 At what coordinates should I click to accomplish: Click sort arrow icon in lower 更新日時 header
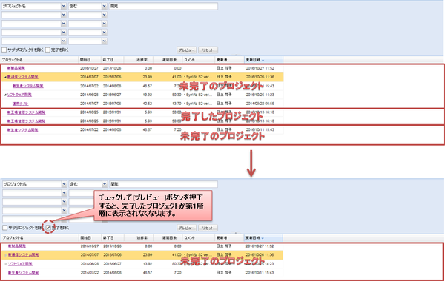click(263, 238)
